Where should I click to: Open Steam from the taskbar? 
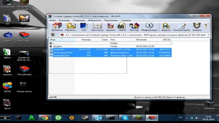(x=85, y=118)
